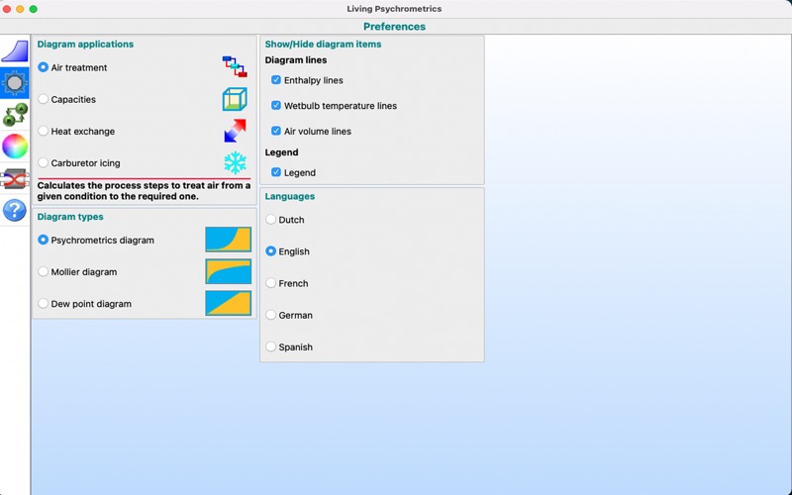Viewport: 792px width, 495px height.
Task: Toggle the Wetbulb temperature lines checkbox
Action: pos(276,105)
